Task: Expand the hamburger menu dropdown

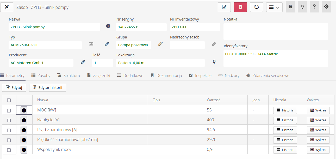Action: [x=274, y=7]
